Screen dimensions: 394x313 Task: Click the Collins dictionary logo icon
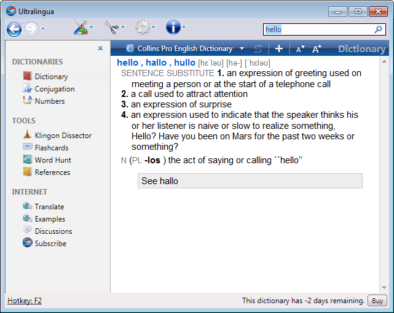130,48
